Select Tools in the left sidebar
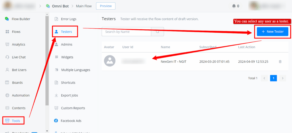 pos(16,121)
